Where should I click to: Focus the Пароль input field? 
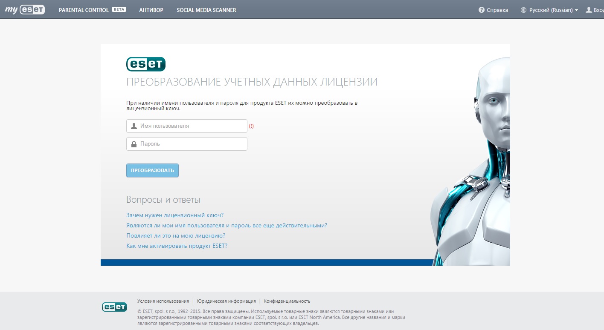pos(187,144)
